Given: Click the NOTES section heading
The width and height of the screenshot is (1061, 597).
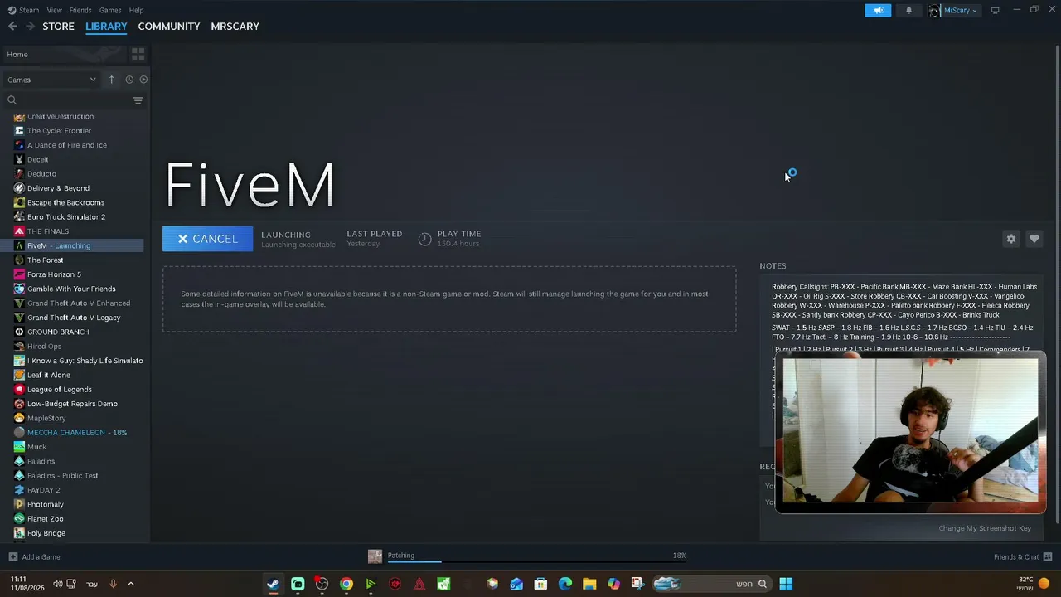Looking at the screenshot, I should tap(773, 266).
